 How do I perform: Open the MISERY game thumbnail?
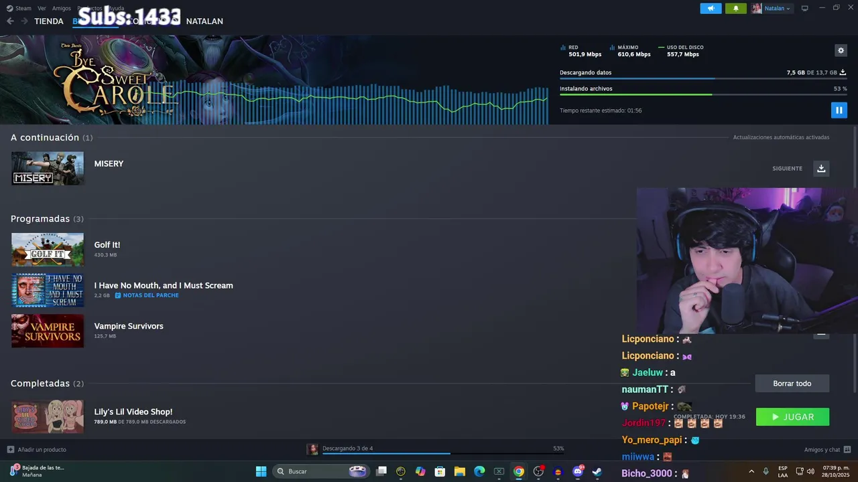pos(48,168)
